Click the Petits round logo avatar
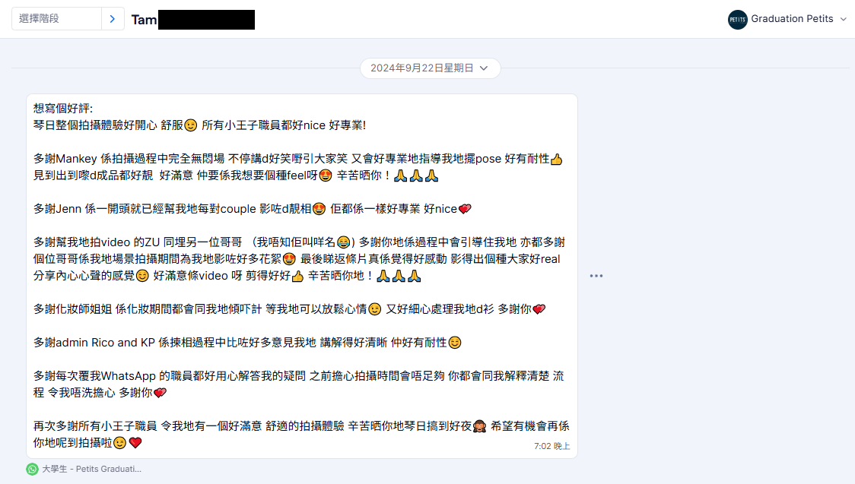Screen dimensions: 855x484 [737, 19]
